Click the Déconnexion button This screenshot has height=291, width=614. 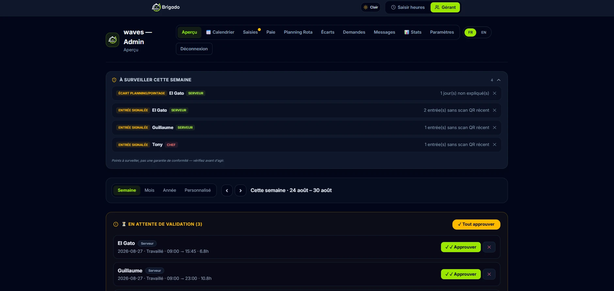tap(194, 49)
